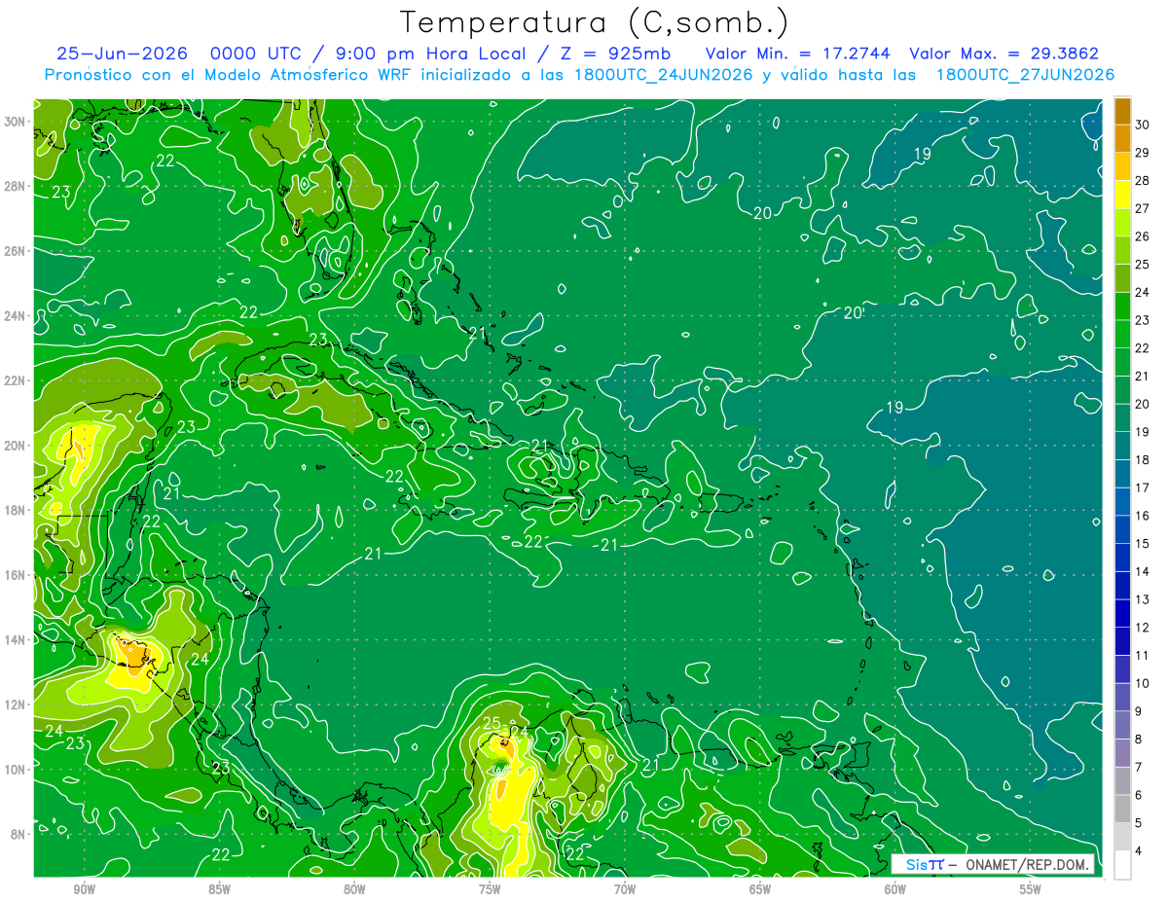
Task: Click the 20N latitude axis label
Action: (x=15, y=446)
